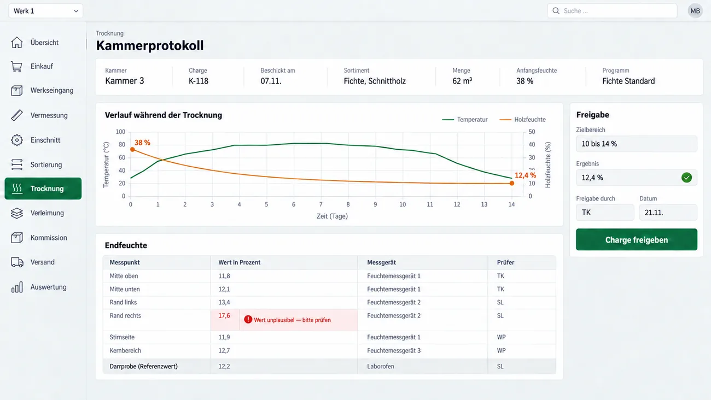Click the Anfangsfeuchte value 38 %
This screenshot has height=400, width=711.
524,81
